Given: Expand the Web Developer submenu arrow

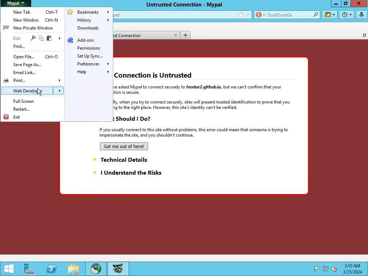Looking at the screenshot, I should point(59,91).
